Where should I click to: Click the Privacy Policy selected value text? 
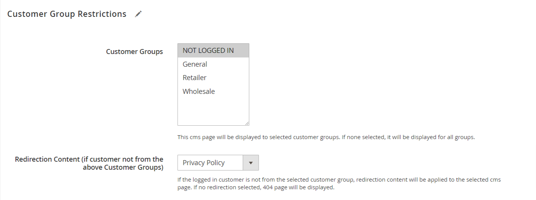coord(203,163)
